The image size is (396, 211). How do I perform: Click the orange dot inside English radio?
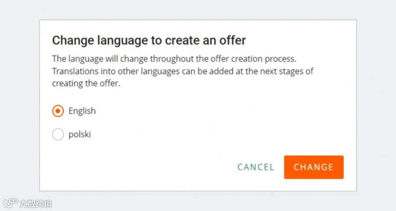[58, 111]
